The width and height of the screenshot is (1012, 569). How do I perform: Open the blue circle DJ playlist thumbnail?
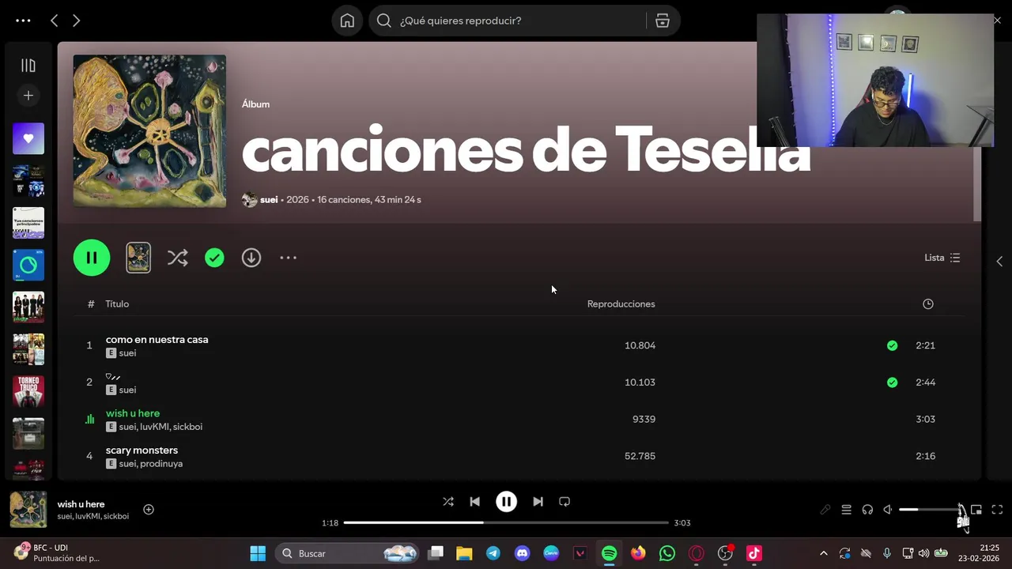tap(28, 265)
